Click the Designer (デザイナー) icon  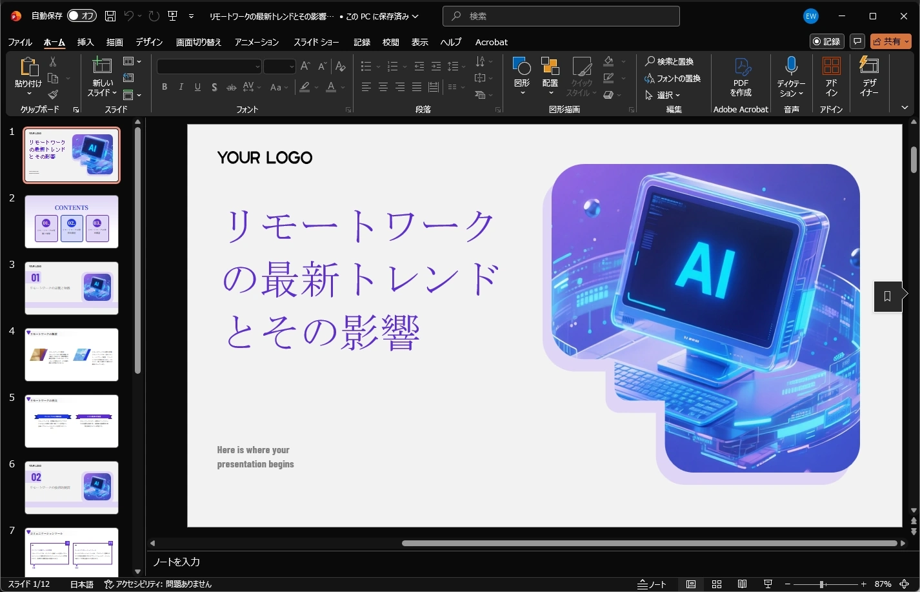869,65
